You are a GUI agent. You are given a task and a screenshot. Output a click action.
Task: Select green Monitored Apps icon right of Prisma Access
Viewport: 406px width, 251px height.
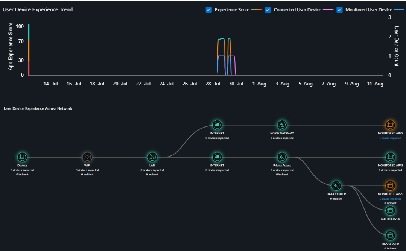pos(390,157)
